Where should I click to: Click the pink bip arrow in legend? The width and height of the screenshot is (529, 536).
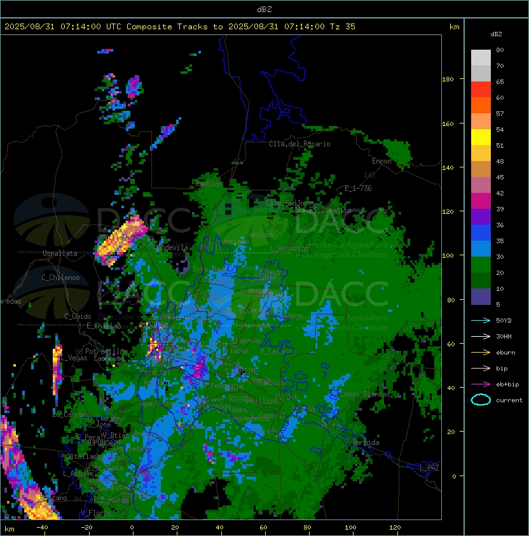[481, 368]
